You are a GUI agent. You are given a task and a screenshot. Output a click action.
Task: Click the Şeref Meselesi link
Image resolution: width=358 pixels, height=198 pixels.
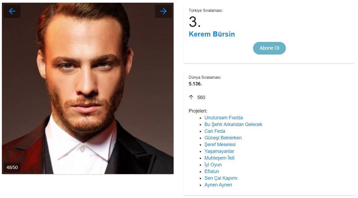pos(220,145)
